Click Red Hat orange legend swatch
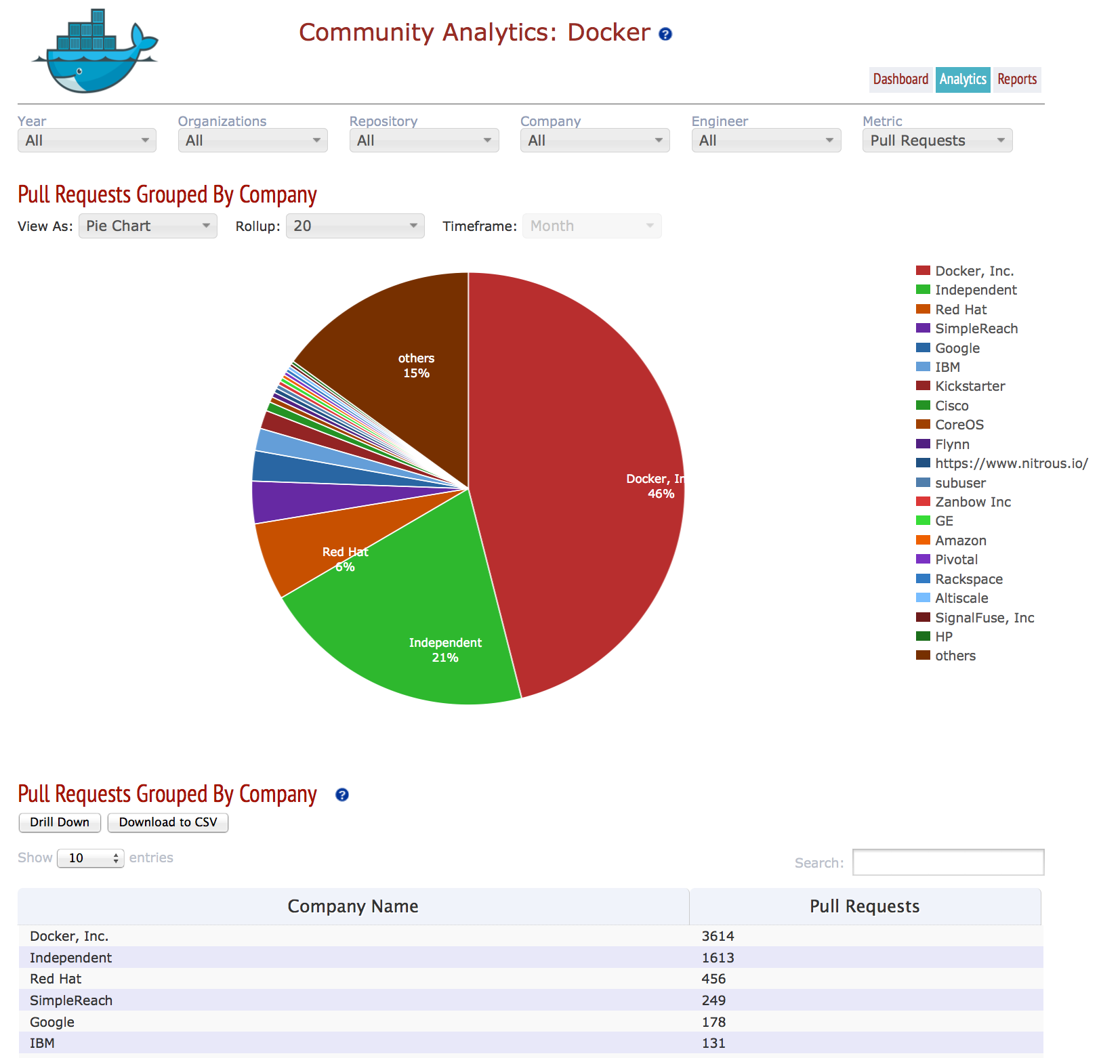This screenshot has height=1058, width=1099. [923, 309]
